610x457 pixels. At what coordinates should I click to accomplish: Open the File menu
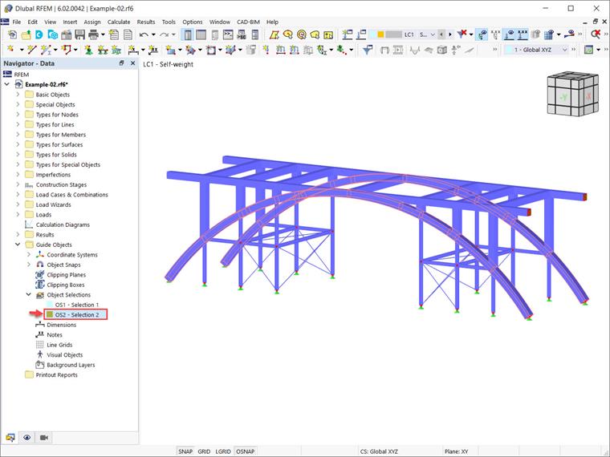coord(17,22)
